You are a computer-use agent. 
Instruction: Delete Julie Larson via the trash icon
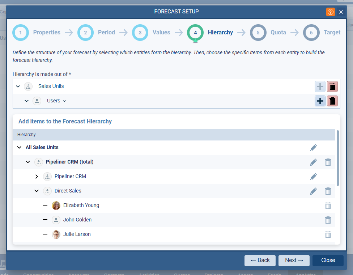coord(328,234)
